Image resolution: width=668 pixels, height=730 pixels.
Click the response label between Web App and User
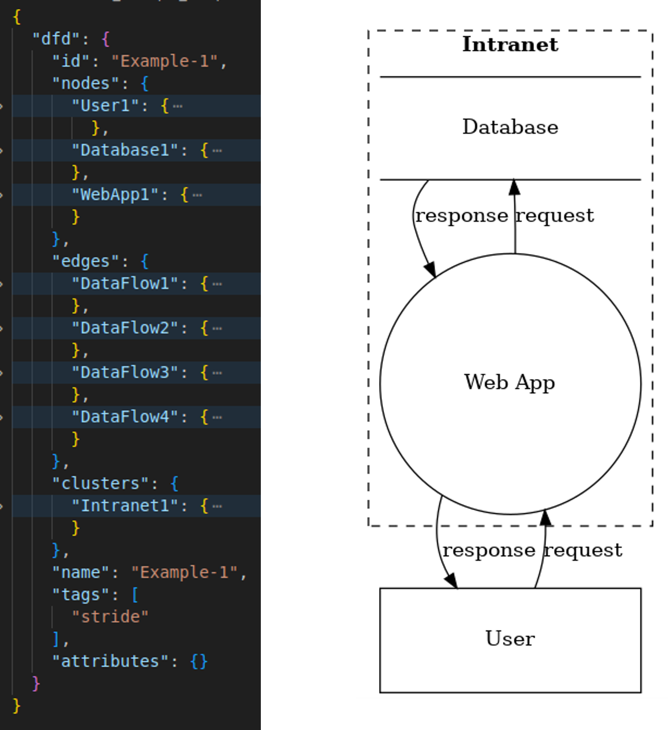click(489, 550)
